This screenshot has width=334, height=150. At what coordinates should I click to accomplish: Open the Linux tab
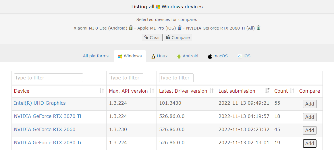point(159,56)
